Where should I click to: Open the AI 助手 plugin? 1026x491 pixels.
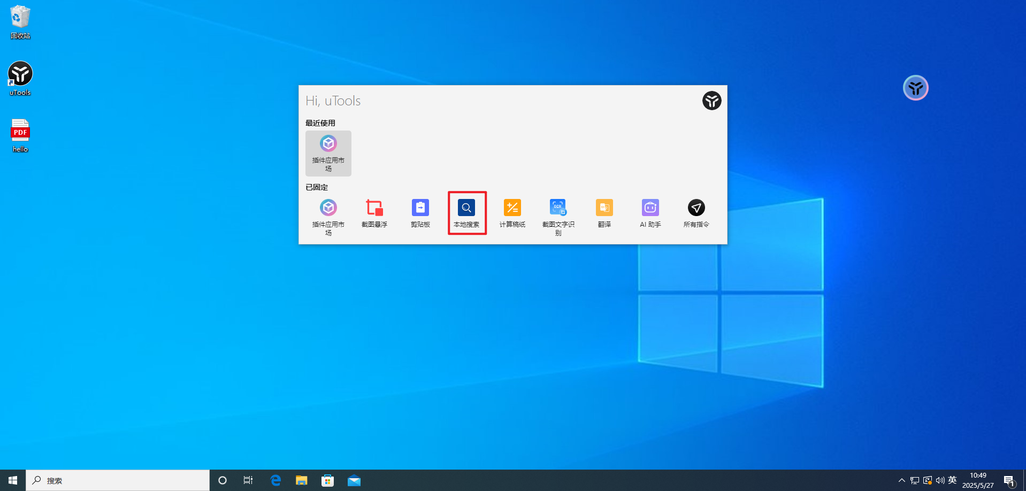[x=650, y=213]
